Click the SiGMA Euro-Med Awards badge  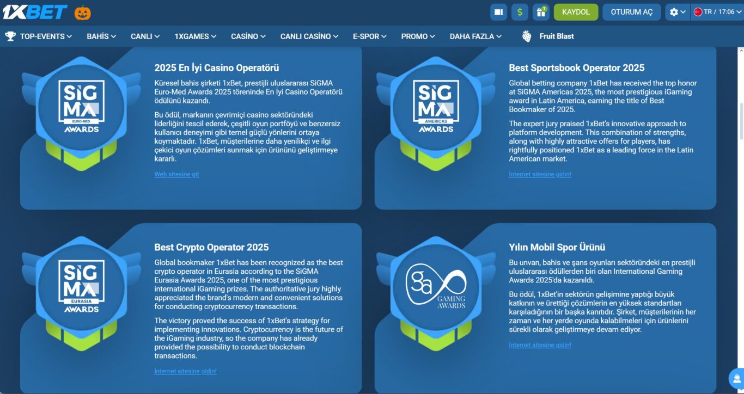(x=81, y=107)
